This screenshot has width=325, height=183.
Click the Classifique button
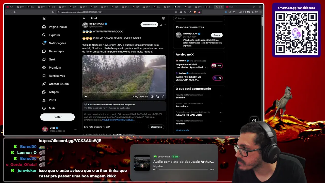[x=156, y=127]
